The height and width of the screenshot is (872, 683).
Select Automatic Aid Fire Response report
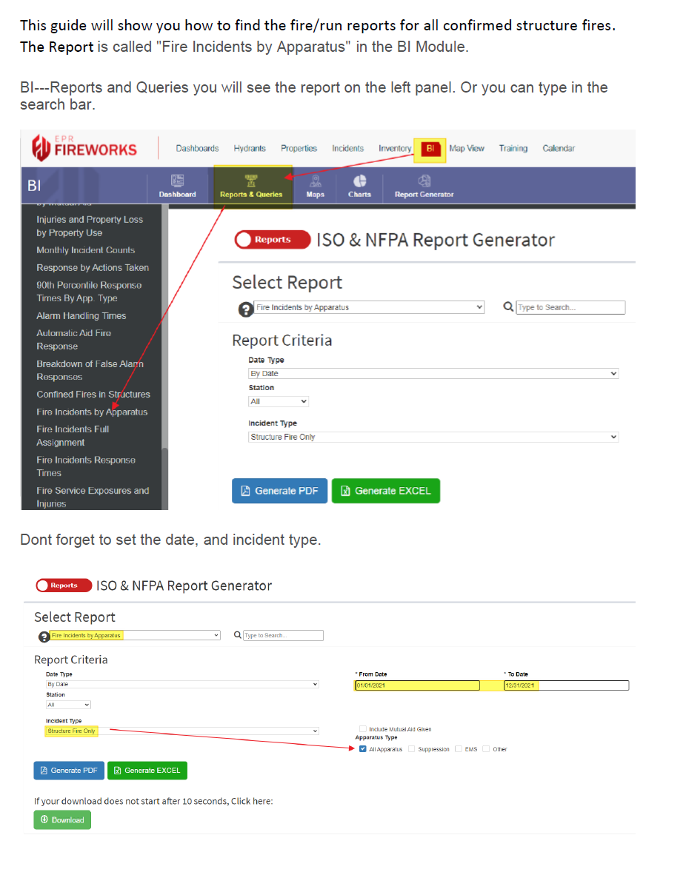coord(73,340)
